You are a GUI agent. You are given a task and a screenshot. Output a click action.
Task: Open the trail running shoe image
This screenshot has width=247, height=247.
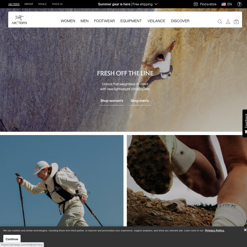(187, 181)
